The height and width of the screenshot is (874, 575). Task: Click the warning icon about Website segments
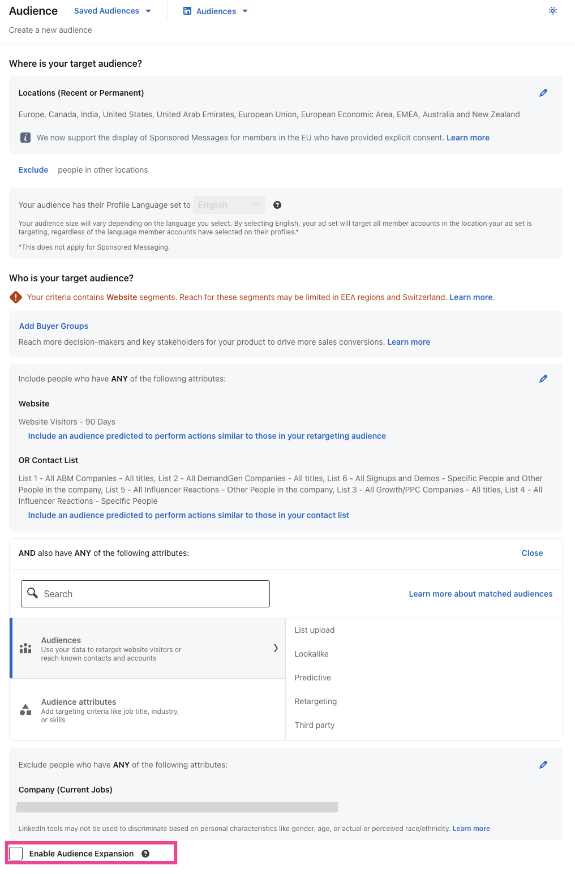(x=16, y=297)
